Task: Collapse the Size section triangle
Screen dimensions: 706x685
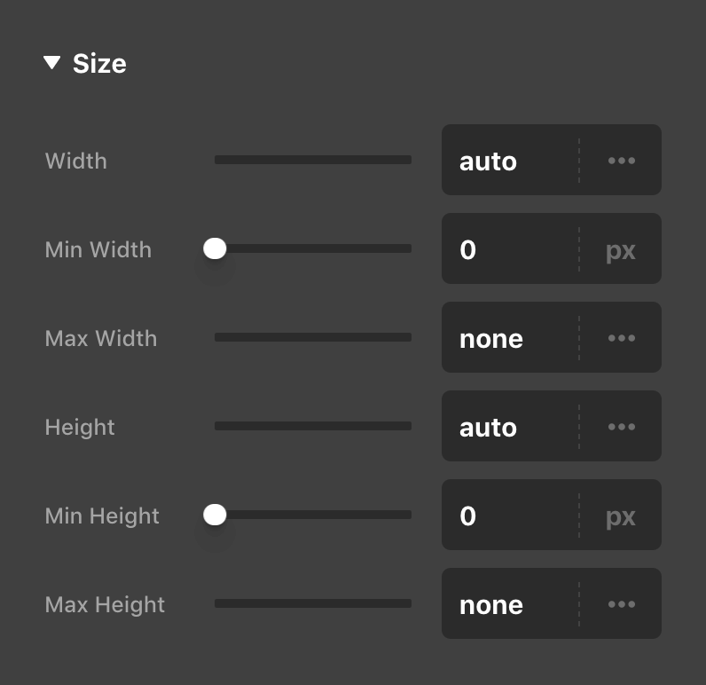Action: [x=52, y=63]
